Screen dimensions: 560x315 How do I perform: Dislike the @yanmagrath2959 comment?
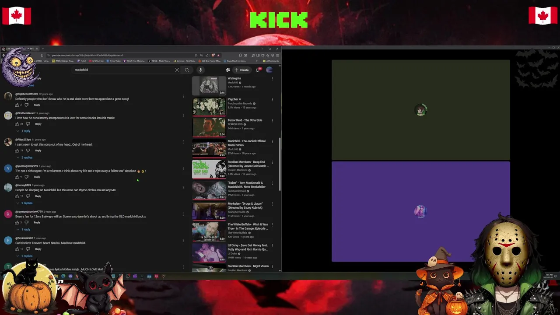tap(26, 177)
